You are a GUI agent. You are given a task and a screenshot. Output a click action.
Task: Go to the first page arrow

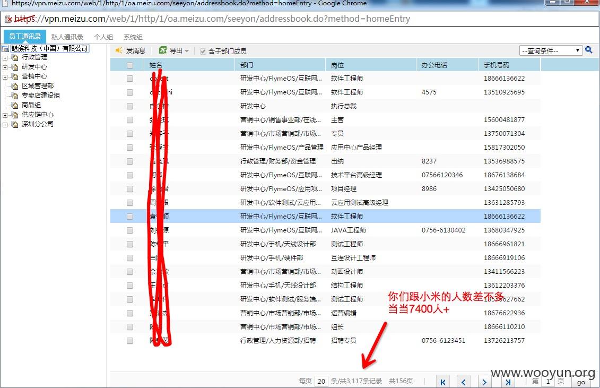(443, 382)
